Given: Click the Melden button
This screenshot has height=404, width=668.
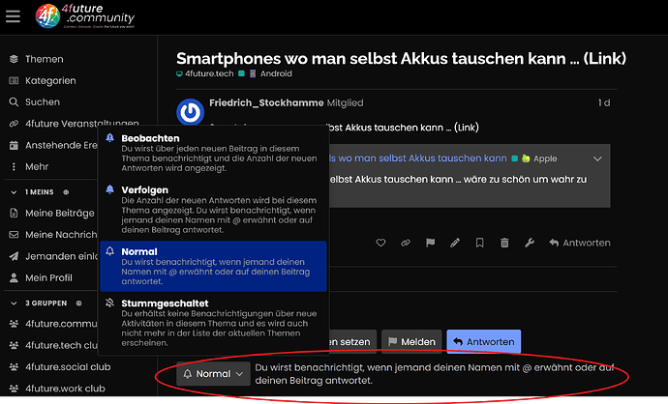Looking at the screenshot, I should (x=411, y=341).
